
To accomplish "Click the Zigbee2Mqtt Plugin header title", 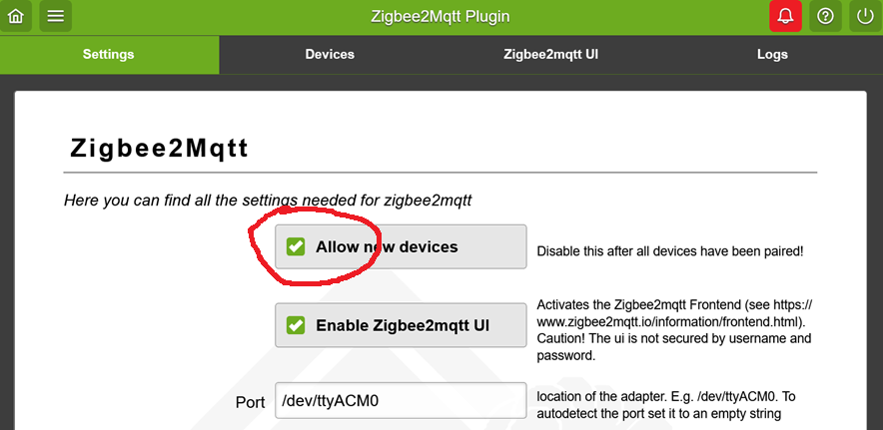I will click(440, 16).
